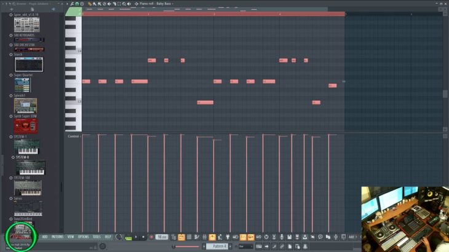Click the record button in transport
Screen dimensions: 449x252
(x=151, y=237)
